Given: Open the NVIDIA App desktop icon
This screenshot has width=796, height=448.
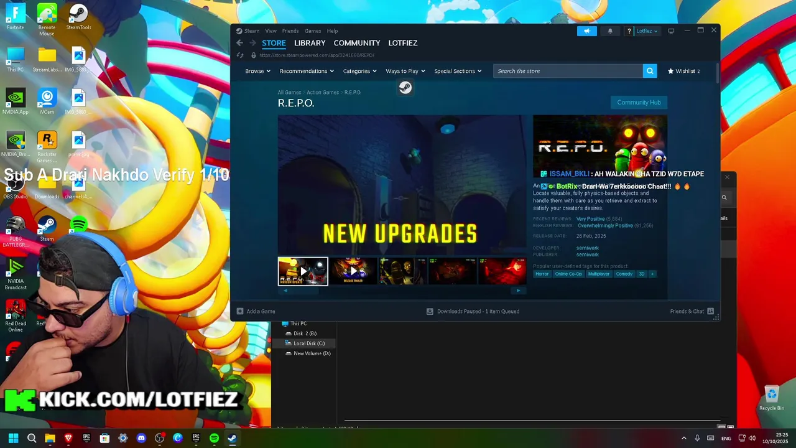Looking at the screenshot, I should tap(16, 102).
